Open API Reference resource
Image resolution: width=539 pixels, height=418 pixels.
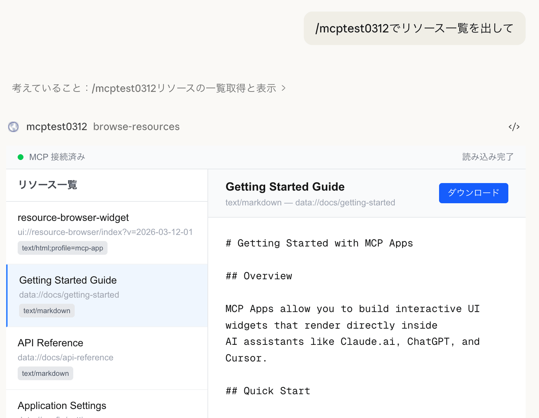pos(51,343)
